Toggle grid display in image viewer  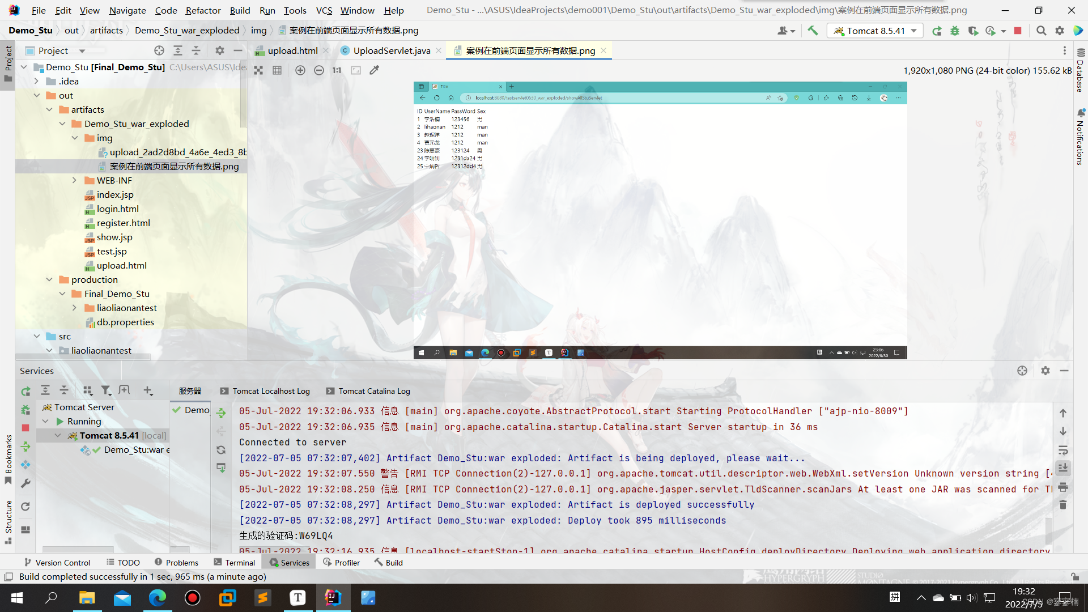277,70
